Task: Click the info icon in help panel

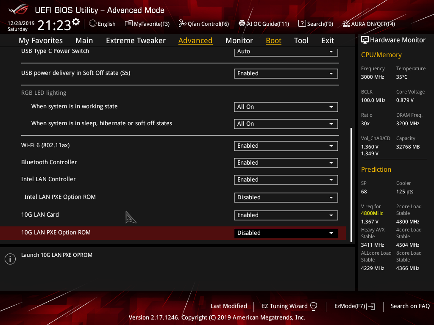Action: click(10, 259)
